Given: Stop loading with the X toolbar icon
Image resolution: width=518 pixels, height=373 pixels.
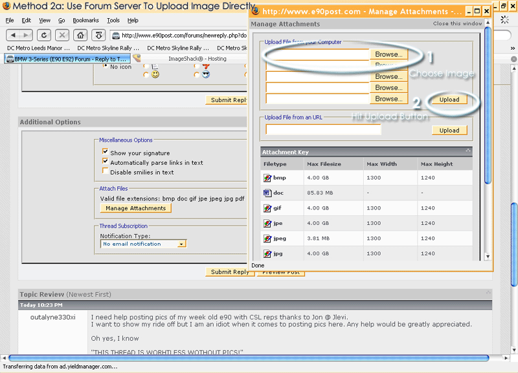Looking at the screenshot, I should 62,35.
